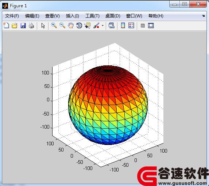The width and height of the screenshot is (209, 186).
Task: Select the Edit Plot arrow tool
Action: (x=43, y=25)
